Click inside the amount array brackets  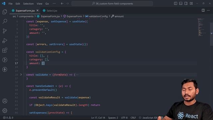(x=43, y=63)
